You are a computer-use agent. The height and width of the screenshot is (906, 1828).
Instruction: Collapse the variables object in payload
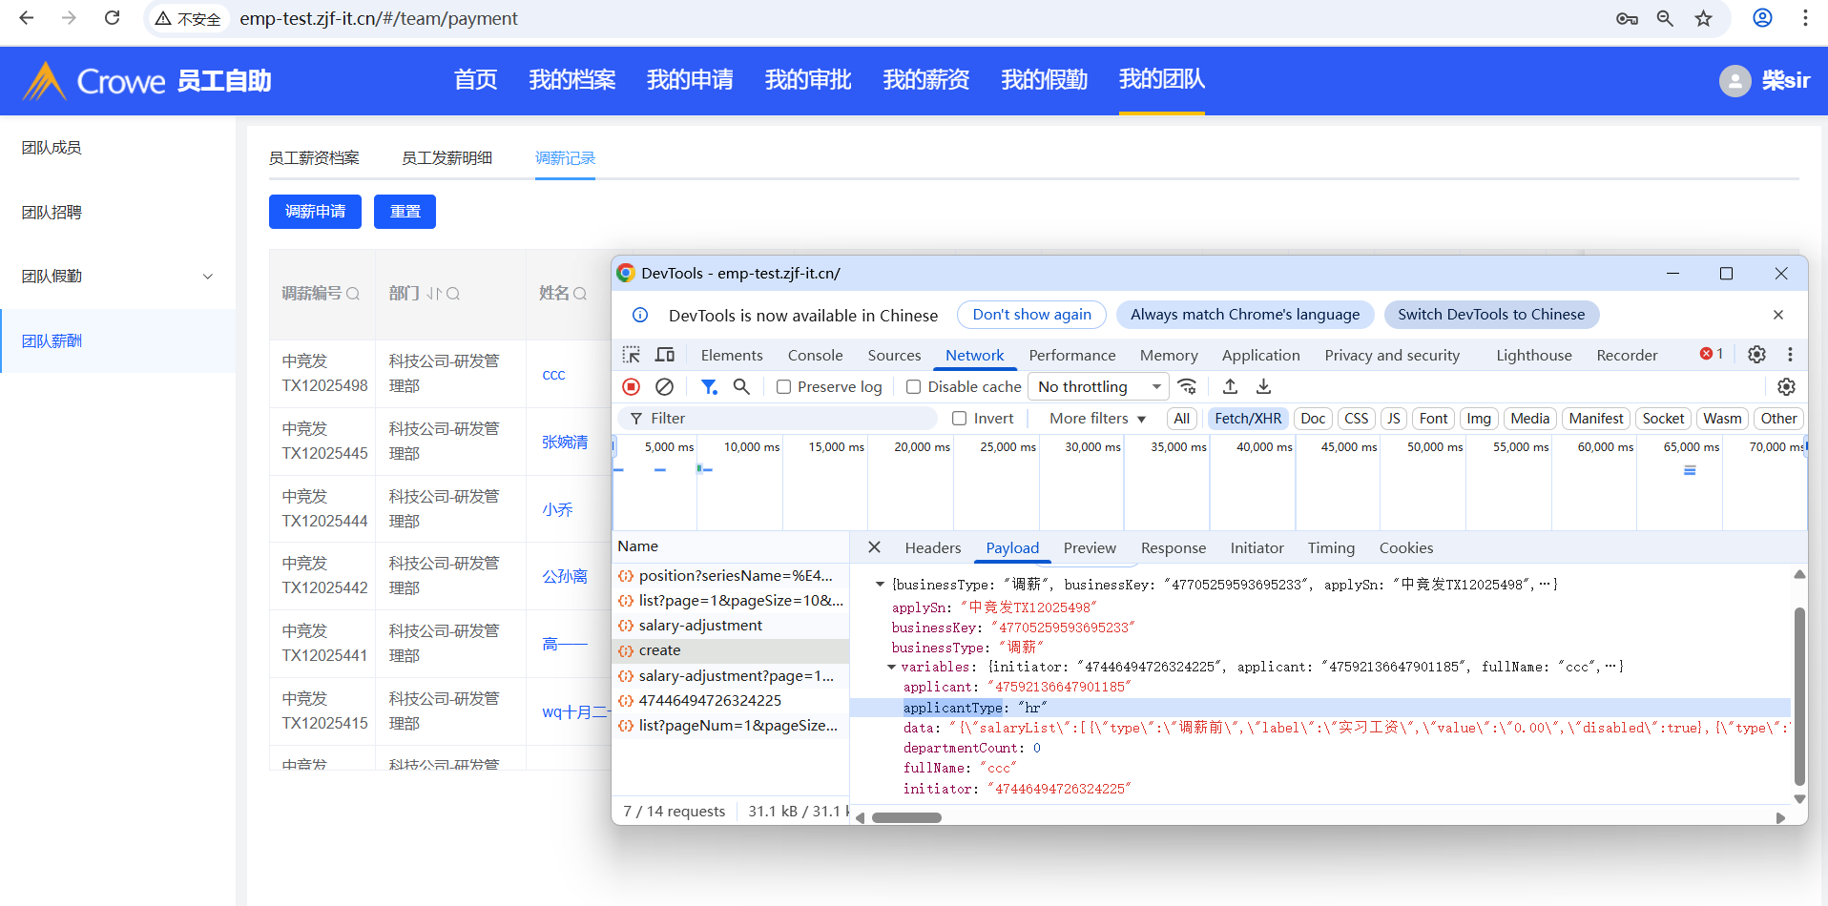point(892,668)
